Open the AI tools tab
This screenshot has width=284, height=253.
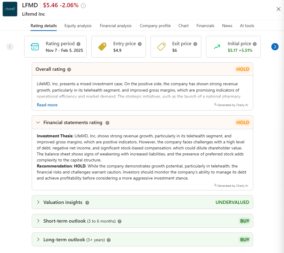(x=247, y=26)
